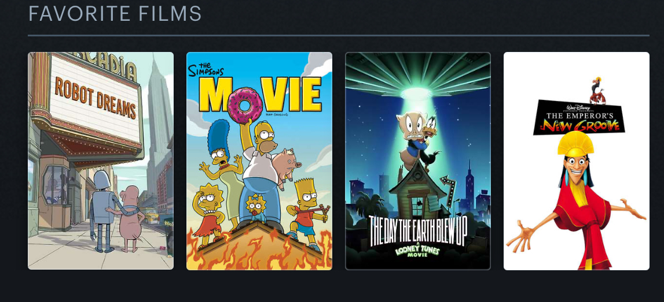This screenshot has height=302, width=664.
Task: Open the Robot Dreams film poster
Action: pos(101,161)
